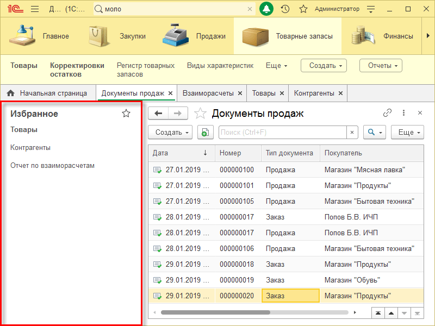The height and width of the screenshot is (326, 435).
Task: Select Магазин "Обувь" cell
Action: (x=372, y=280)
